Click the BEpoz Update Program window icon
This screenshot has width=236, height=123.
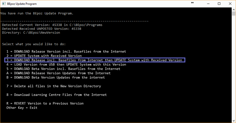tap(4, 4)
